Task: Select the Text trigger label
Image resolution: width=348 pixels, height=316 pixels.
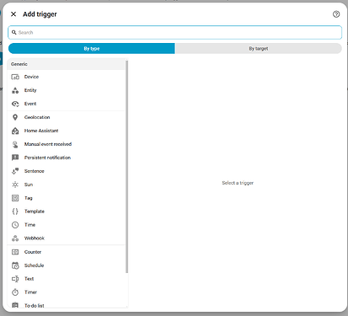Action: tap(29, 279)
